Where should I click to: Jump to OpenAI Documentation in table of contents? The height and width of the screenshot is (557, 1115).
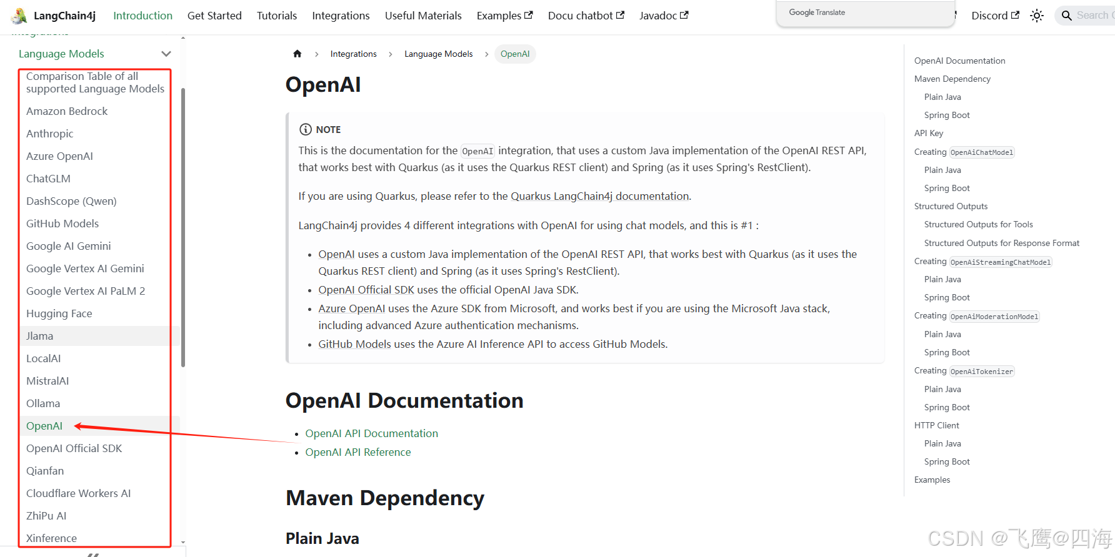pos(959,61)
